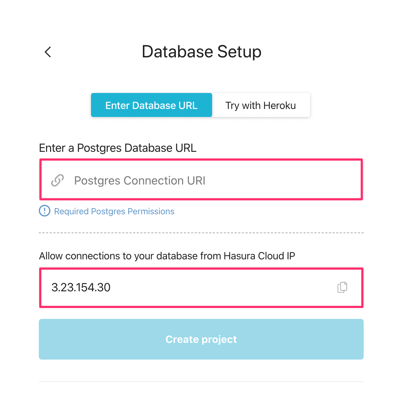Click the Database Setup heading
Image resolution: width=417 pixels, height=393 pixels.
(x=201, y=52)
